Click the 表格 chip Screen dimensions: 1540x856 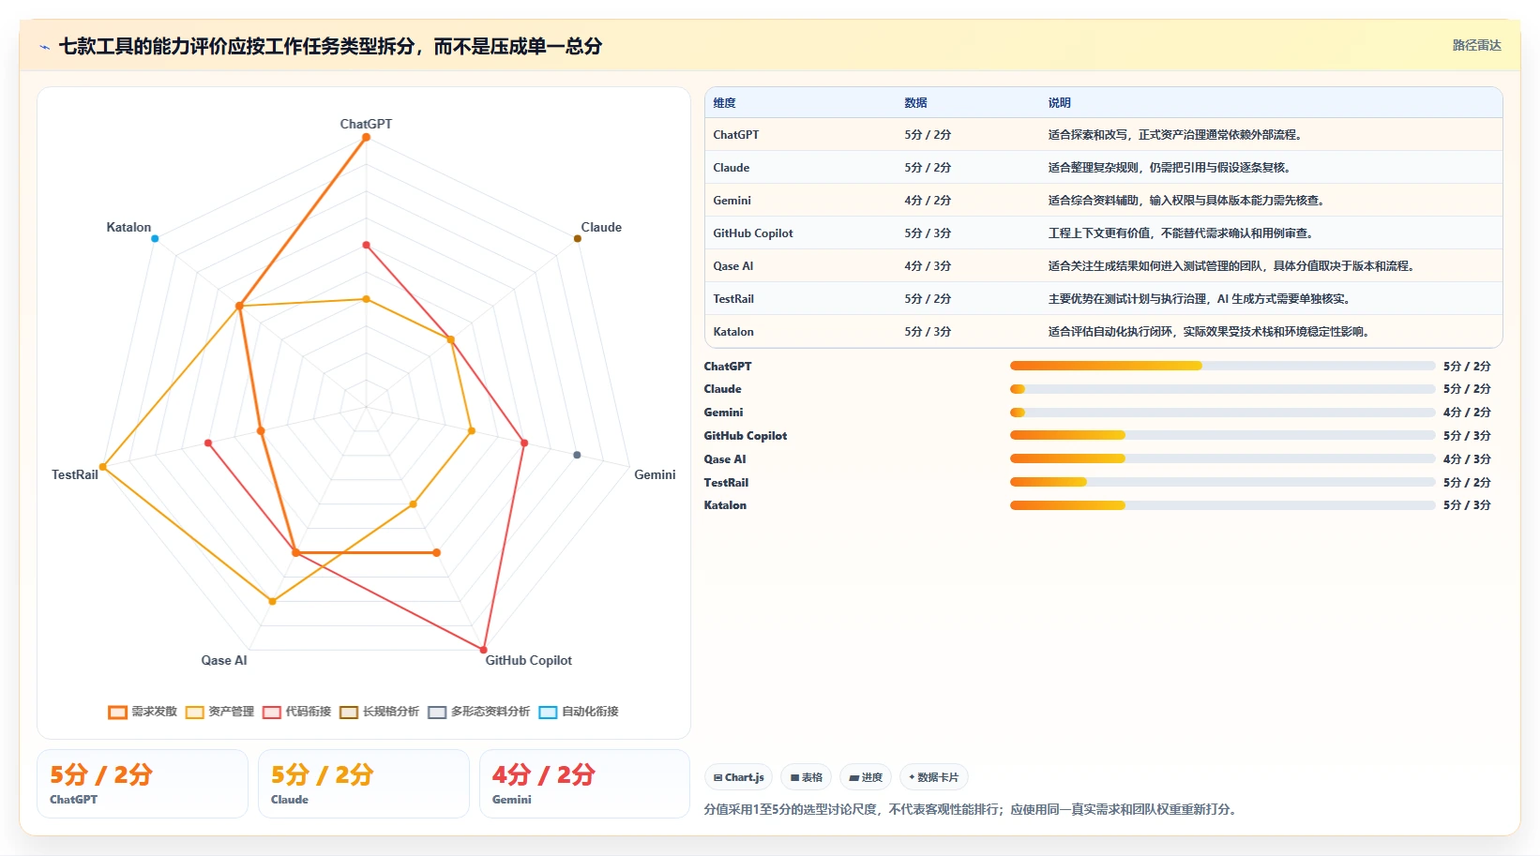click(807, 777)
